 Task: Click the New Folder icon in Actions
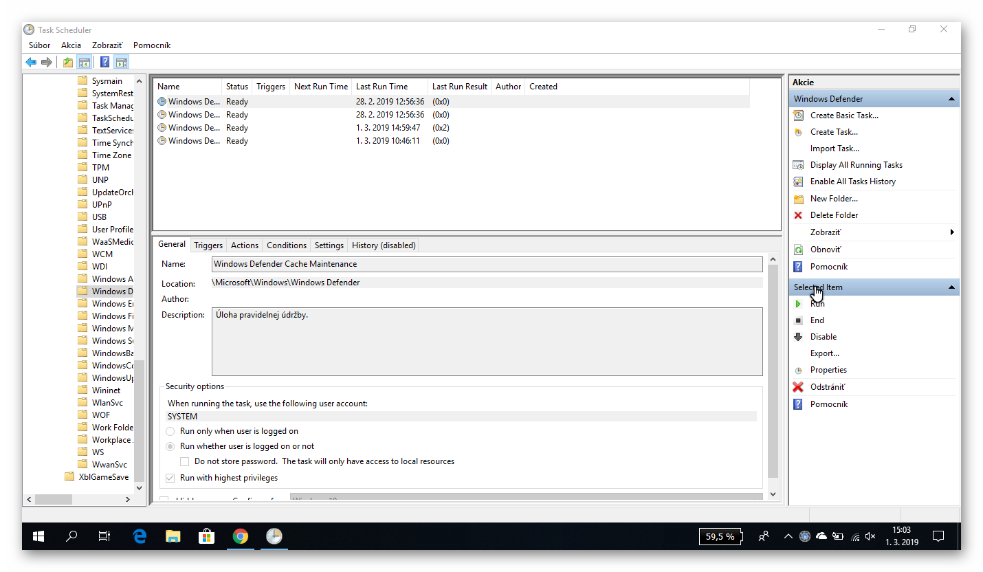tap(798, 199)
